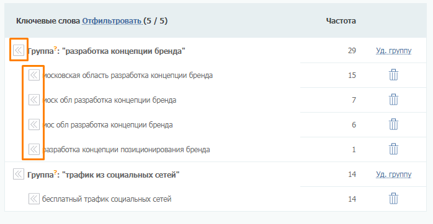The image size is (433, 224).
Task: Click move-back arrow for group "трафик из социальных сетей"
Action: click(19, 174)
